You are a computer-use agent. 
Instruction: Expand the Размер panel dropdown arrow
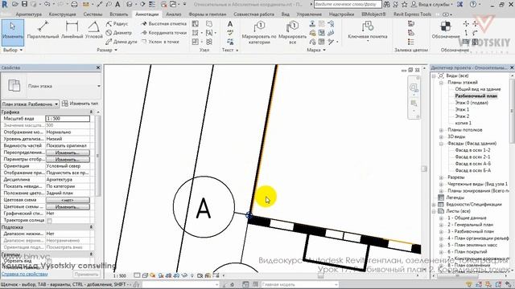tap(116, 50)
